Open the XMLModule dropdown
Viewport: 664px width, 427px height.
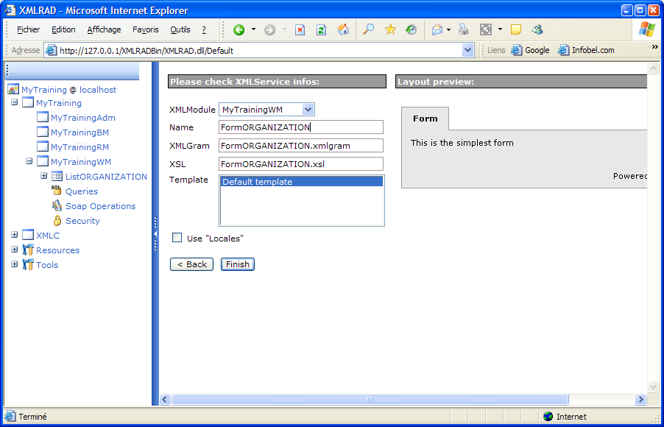point(308,110)
